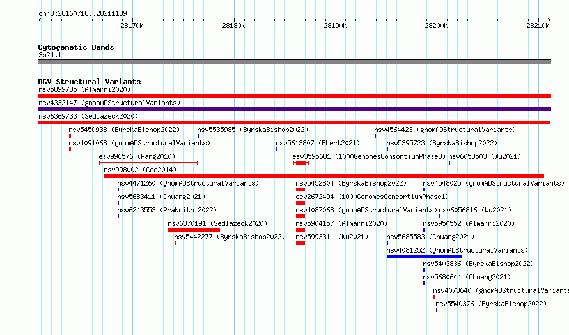This screenshot has width=569, height=335.
Task: Click the red bar under nsv6369733
Action: [294, 123]
